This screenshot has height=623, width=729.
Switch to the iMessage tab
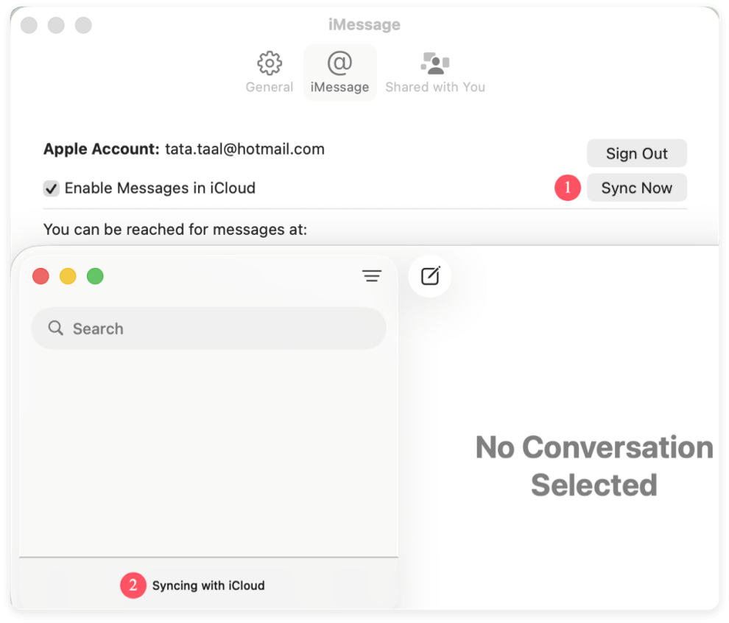(339, 72)
